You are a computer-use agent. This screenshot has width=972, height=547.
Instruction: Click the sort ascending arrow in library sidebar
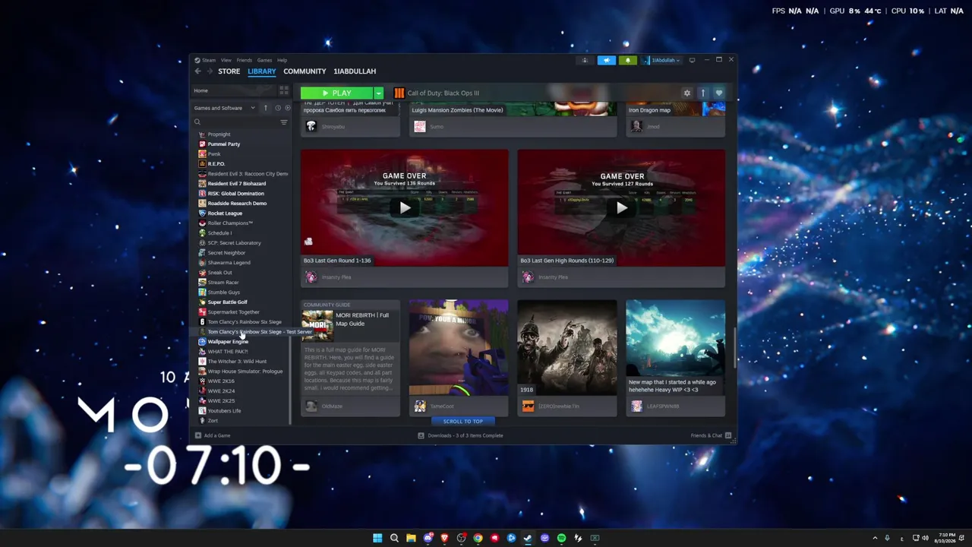(265, 108)
